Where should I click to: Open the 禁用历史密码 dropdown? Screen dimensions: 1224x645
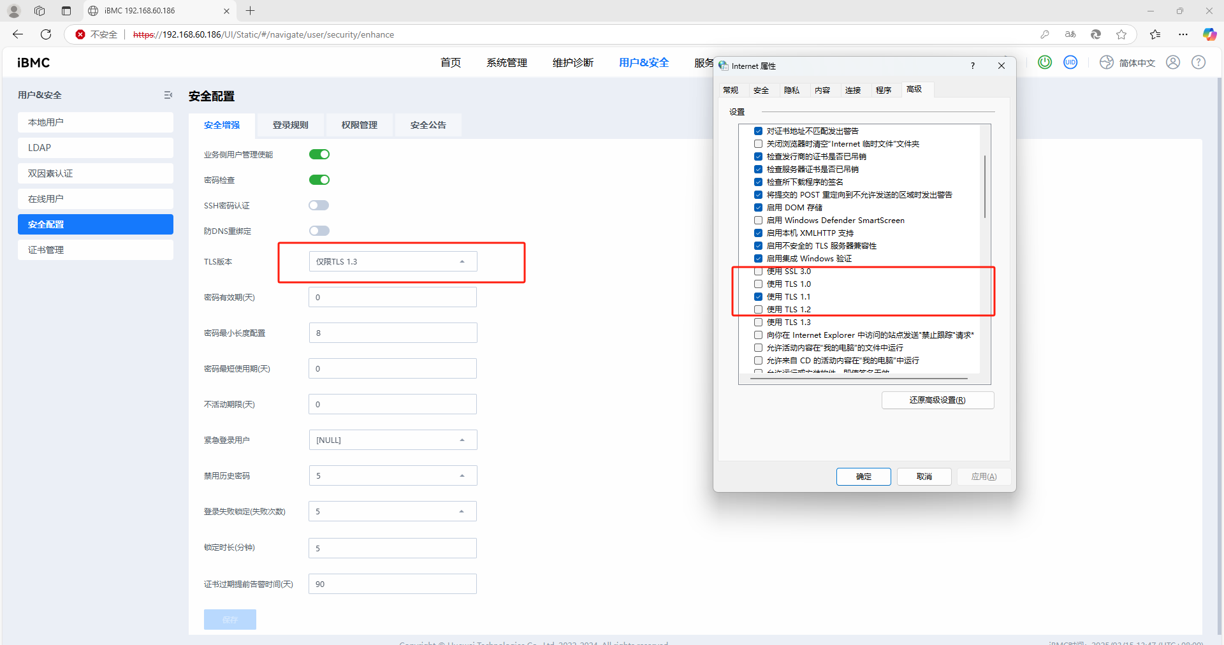tap(393, 475)
